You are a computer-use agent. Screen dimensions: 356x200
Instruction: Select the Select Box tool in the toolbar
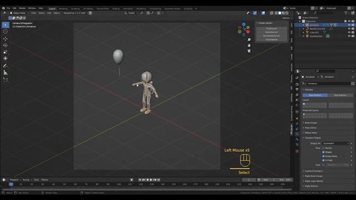[x=6, y=25]
